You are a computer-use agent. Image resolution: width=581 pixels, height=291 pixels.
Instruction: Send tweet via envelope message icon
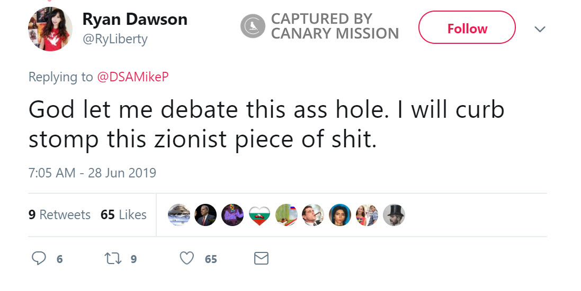tap(262, 258)
